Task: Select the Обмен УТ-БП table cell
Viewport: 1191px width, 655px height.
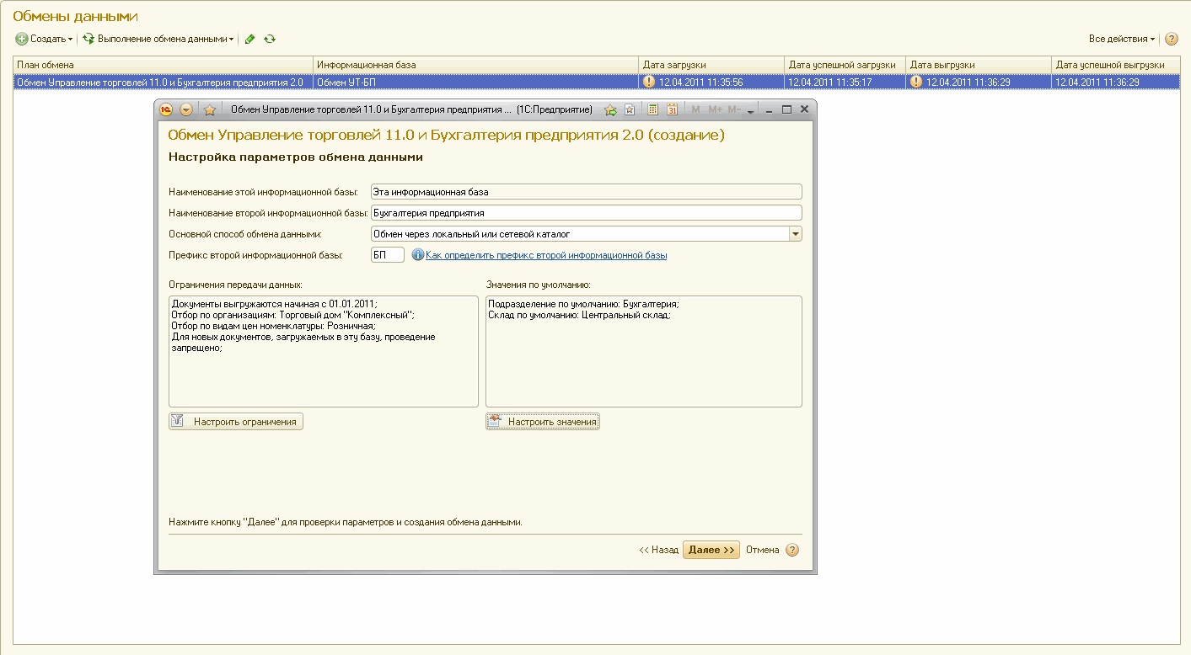Action: click(475, 82)
